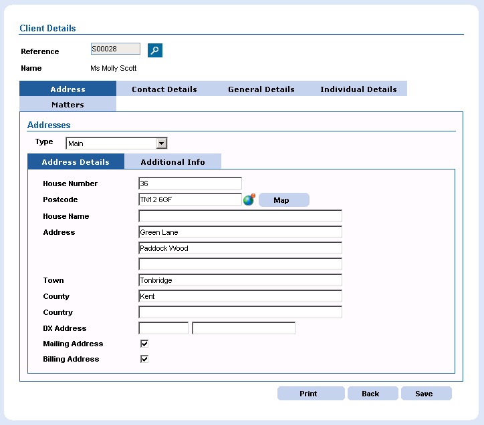This screenshot has width=484, height=425.
Task: Untick the Mailing Address checkbox
Action: coord(144,344)
